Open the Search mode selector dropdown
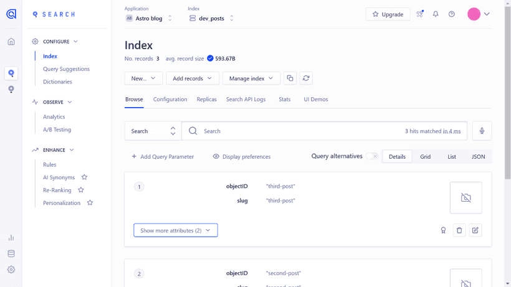Viewport: 511px width, 287px height. click(x=153, y=131)
